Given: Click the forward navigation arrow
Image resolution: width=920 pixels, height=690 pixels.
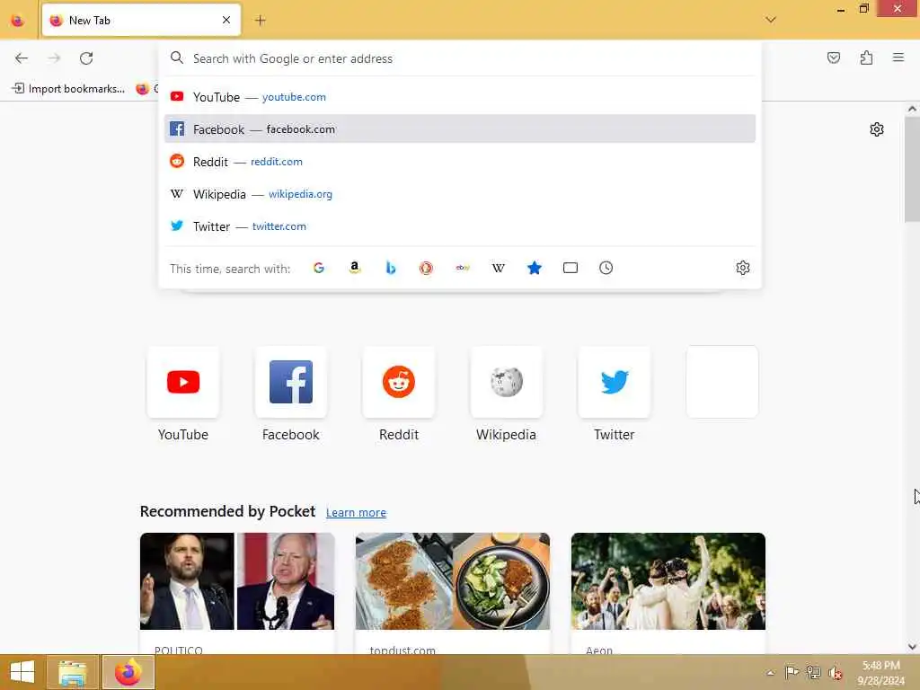Looking at the screenshot, I should [x=54, y=58].
